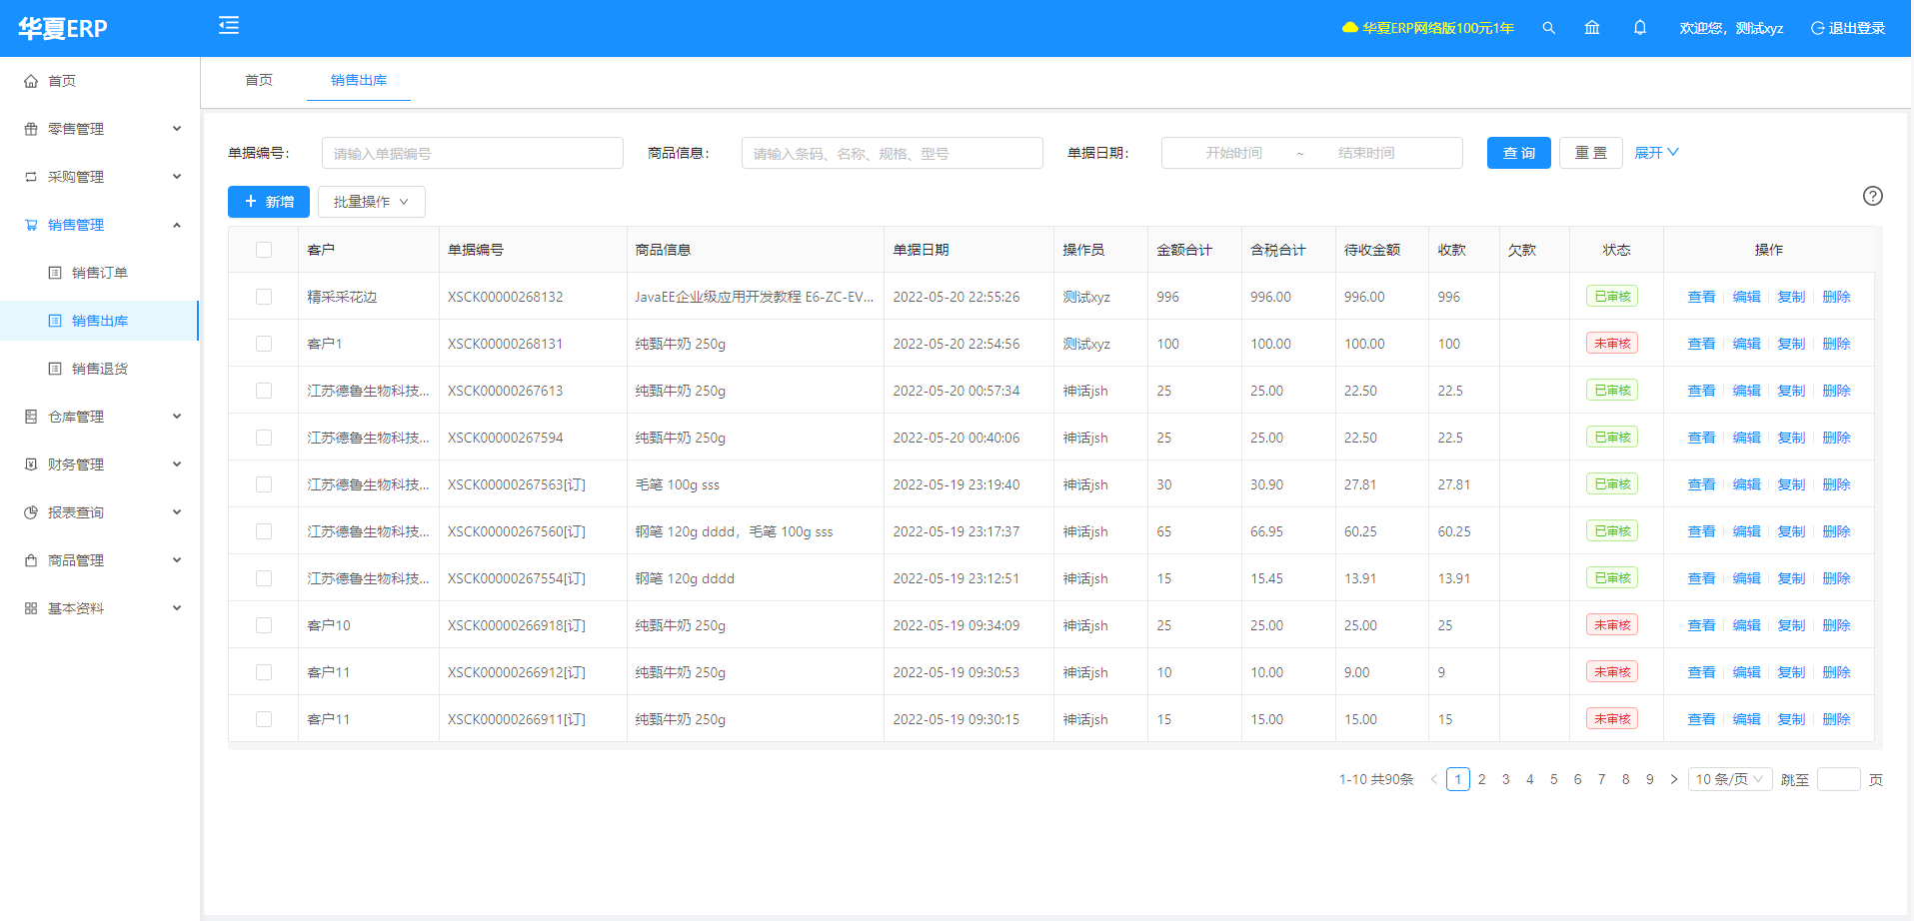The image size is (1914, 921).
Task: Click 查看 for order XSCK00000268132
Action: tap(1701, 297)
